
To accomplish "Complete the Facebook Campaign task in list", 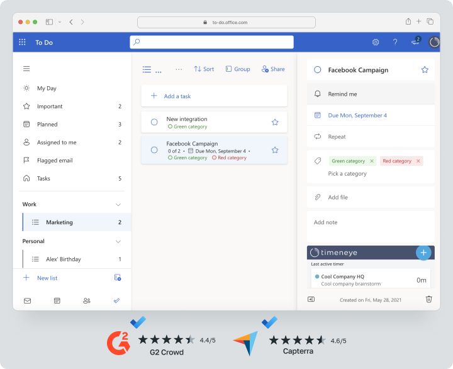I will [154, 150].
